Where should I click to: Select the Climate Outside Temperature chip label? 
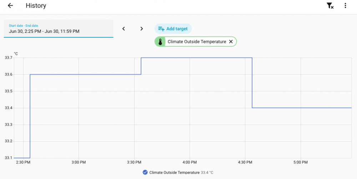click(197, 42)
